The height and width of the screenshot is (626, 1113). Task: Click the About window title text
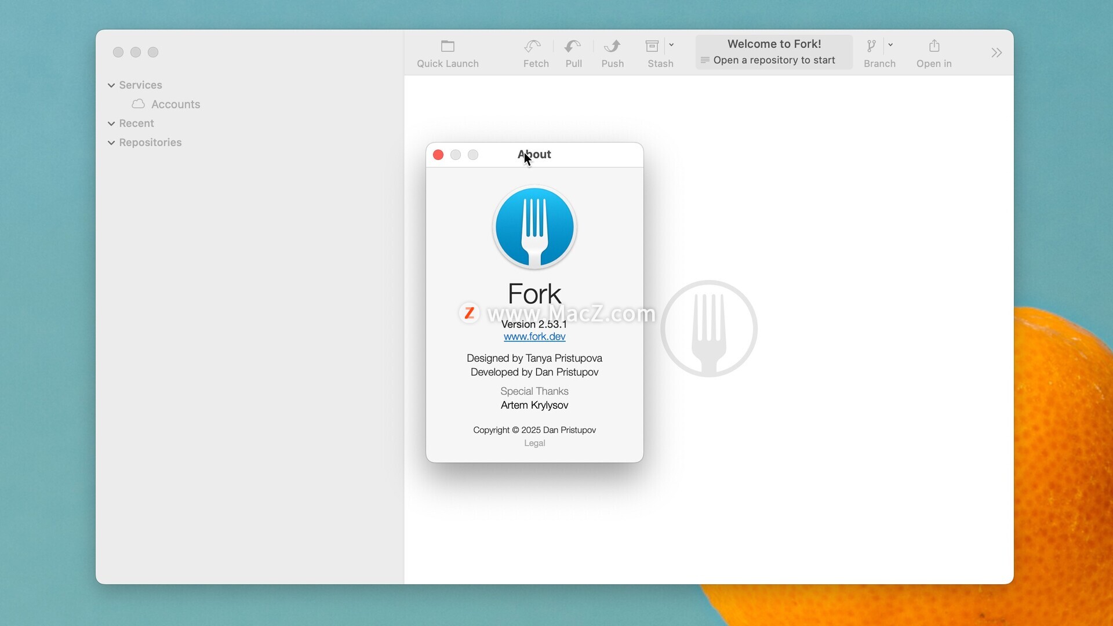(x=534, y=155)
